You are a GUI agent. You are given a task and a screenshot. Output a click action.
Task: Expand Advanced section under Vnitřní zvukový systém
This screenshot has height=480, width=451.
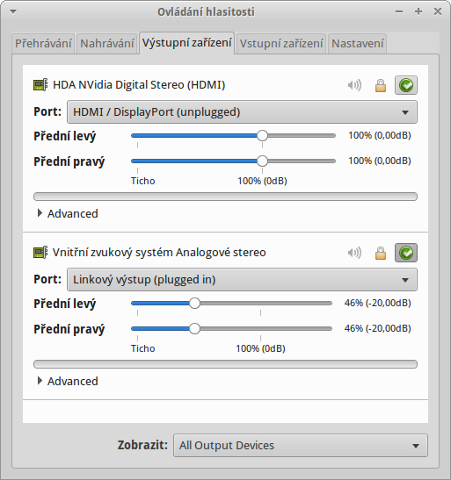[68, 382]
